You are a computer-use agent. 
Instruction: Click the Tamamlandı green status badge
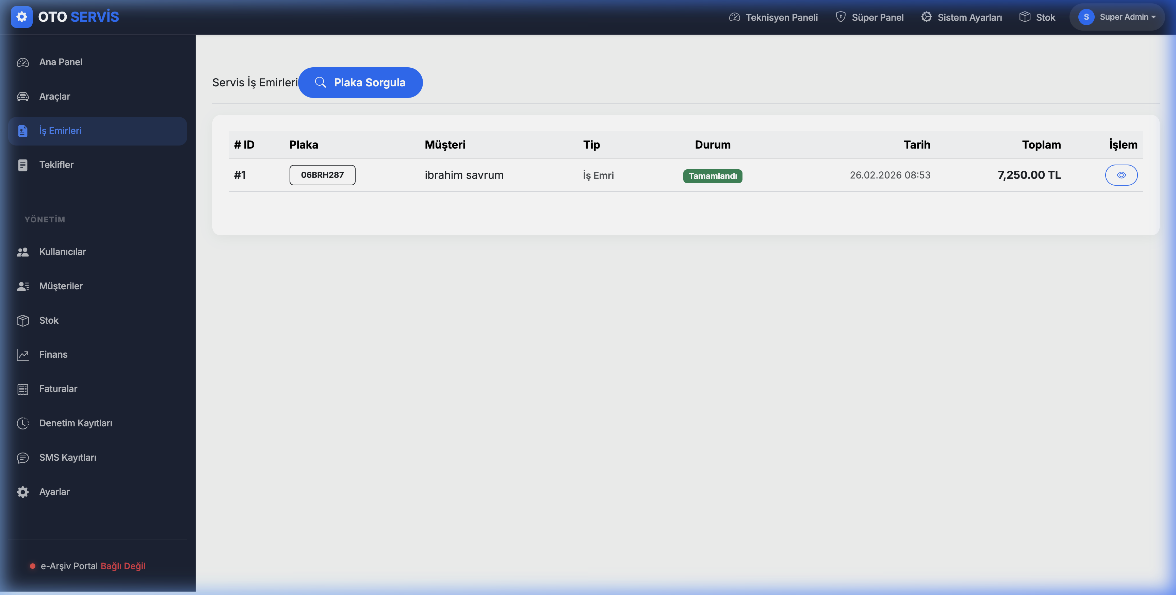(712, 176)
